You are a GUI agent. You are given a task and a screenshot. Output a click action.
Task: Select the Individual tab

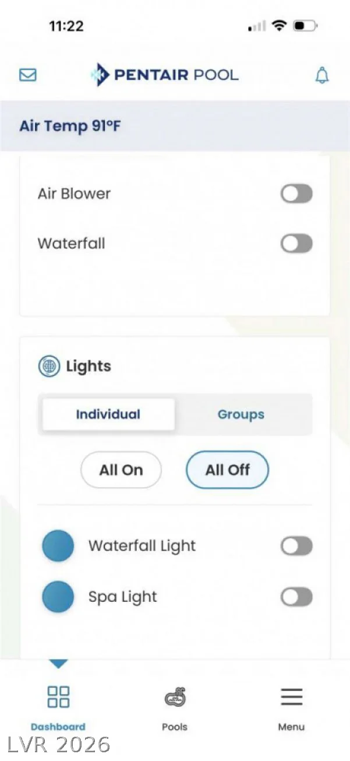108,414
